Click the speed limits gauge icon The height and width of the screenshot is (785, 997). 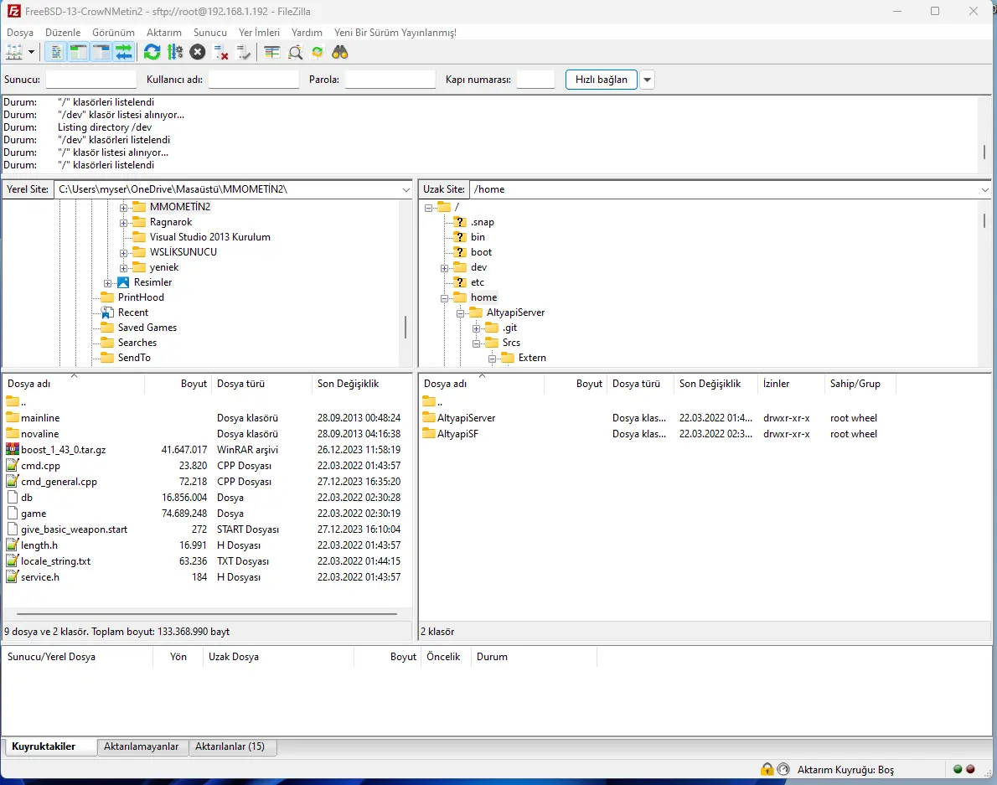(x=783, y=769)
